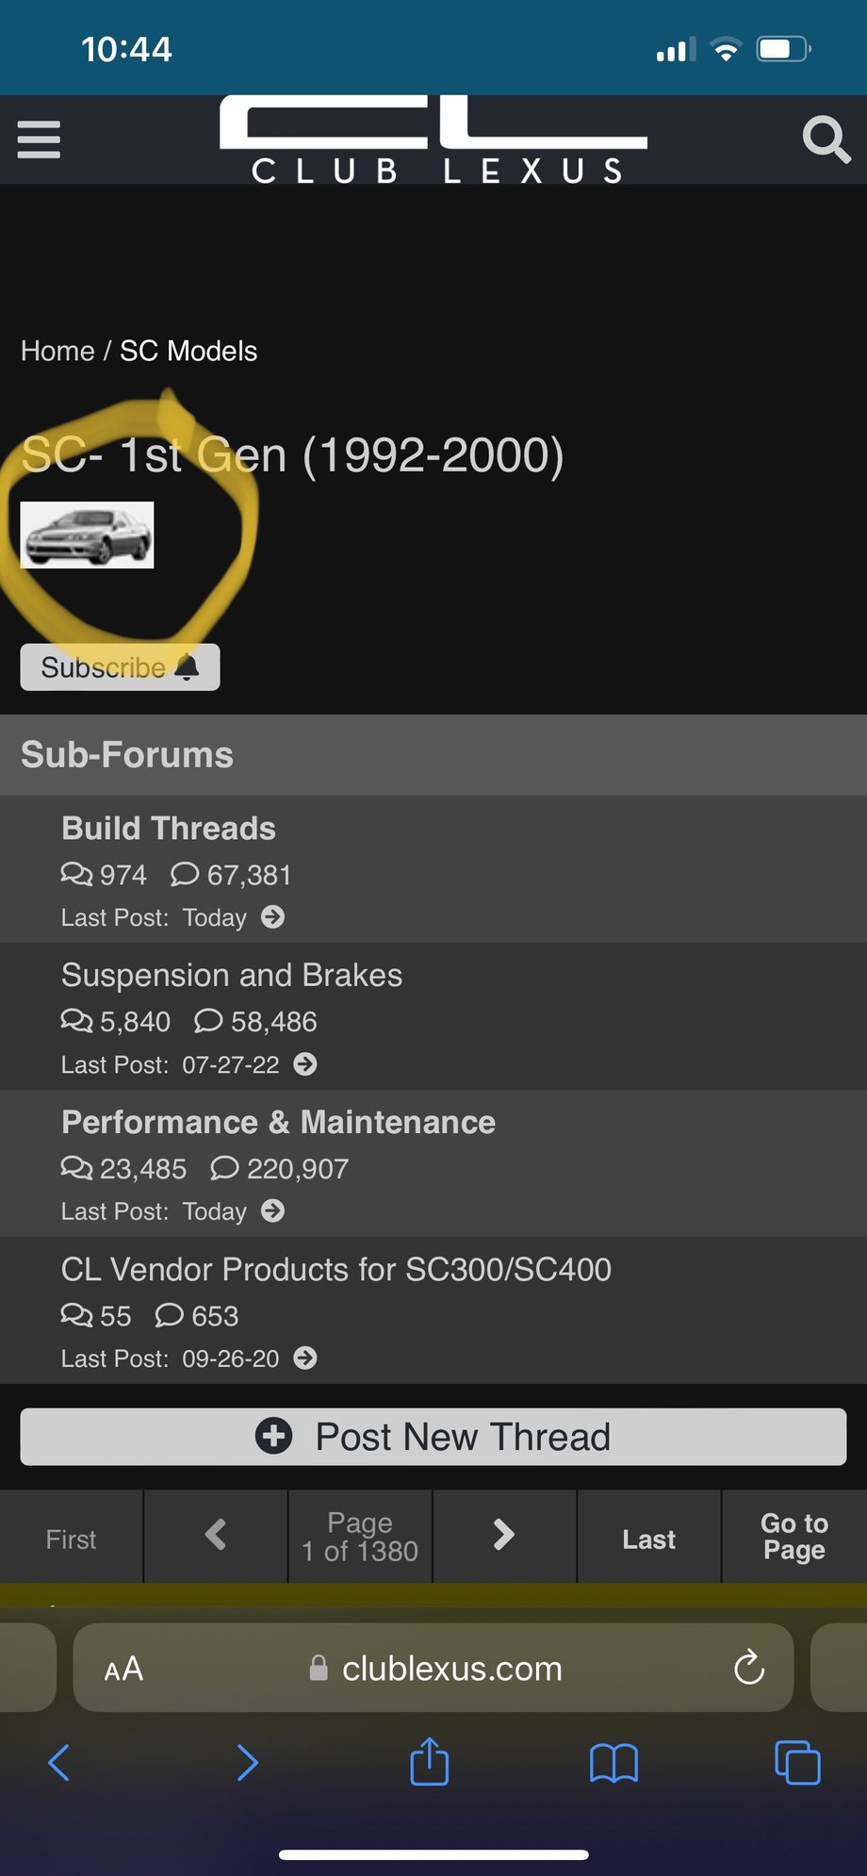Tap the search magnifier icon
Viewport: 867px width, 1876px height.
pos(826,140)
